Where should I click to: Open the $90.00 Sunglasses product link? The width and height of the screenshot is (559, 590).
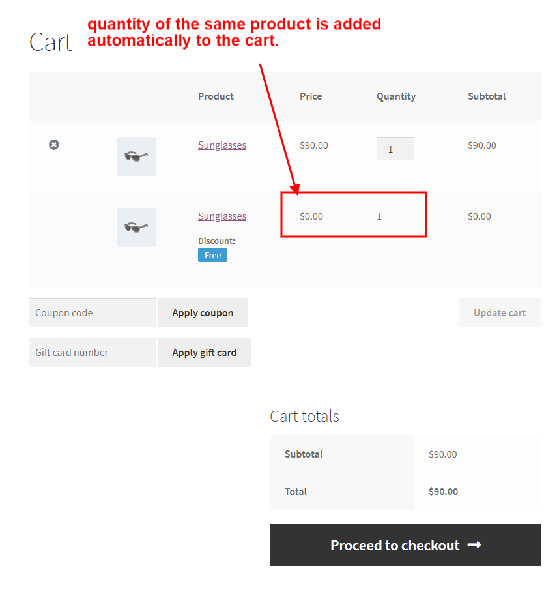(x=222, y=145)
